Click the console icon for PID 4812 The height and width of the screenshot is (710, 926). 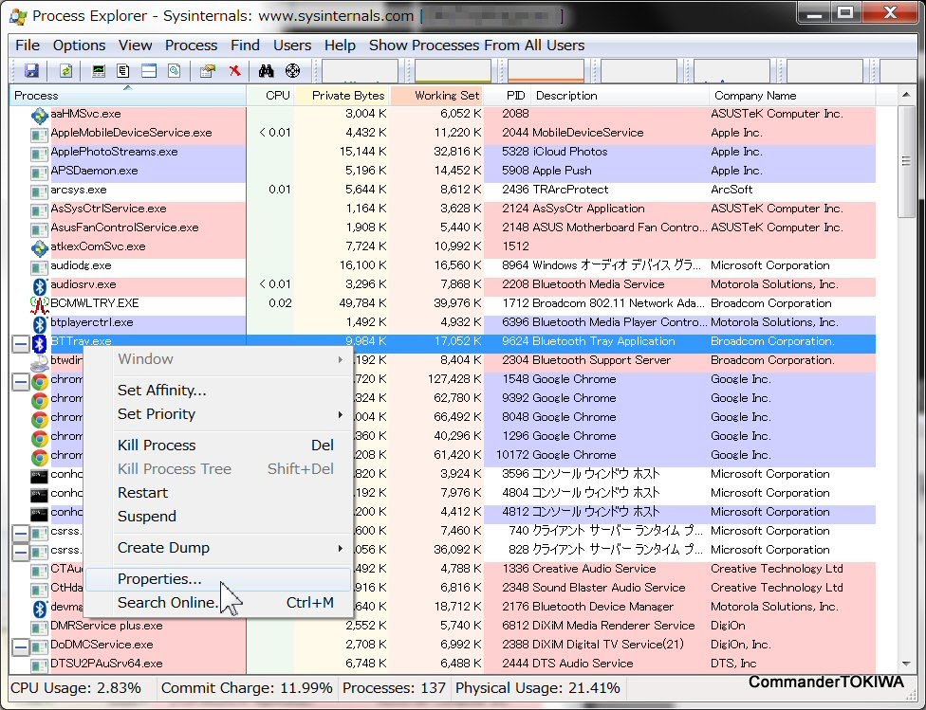pyautogui.click(x=39, y=514)
